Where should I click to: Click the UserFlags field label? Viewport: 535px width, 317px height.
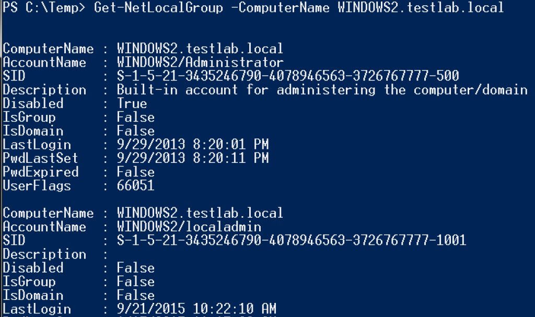pos(37,185)
